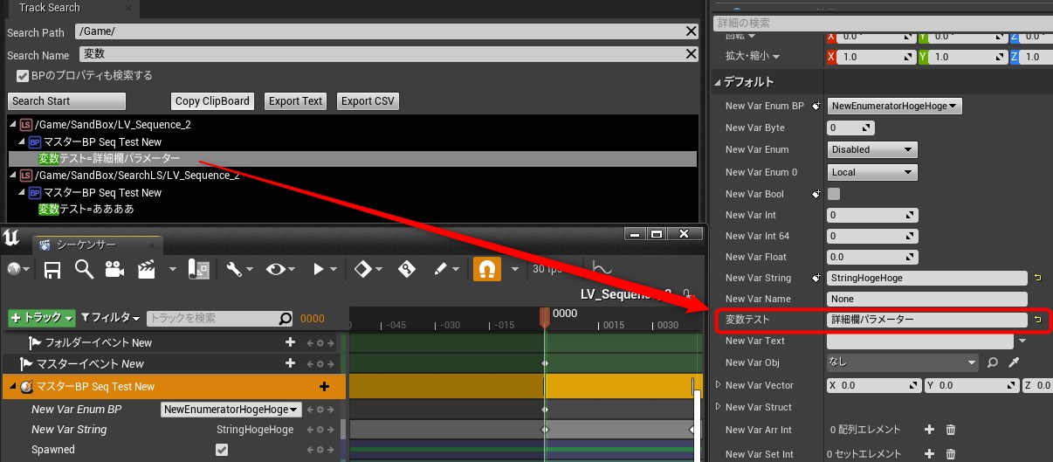Open the New Var Enum Disabled dropdown

pyautogui.click(x=871, y=149)
